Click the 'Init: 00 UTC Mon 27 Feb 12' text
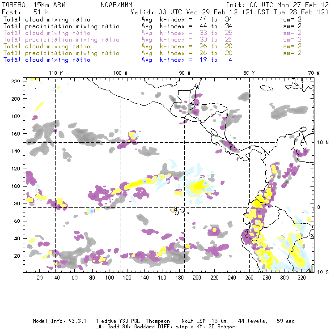This screenshot has height=331, width=331. click(277, 5)
